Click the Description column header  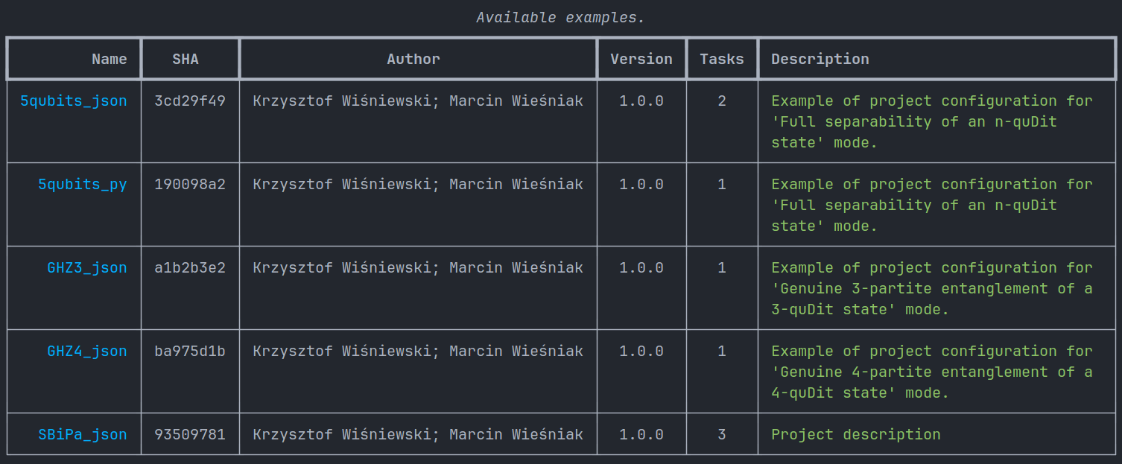click(820, 60)
